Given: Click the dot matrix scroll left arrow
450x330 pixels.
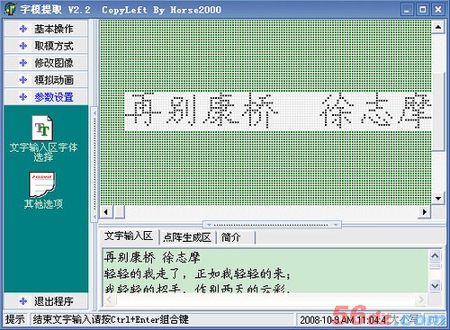Looking at the screenshot, I should point(106,212).
